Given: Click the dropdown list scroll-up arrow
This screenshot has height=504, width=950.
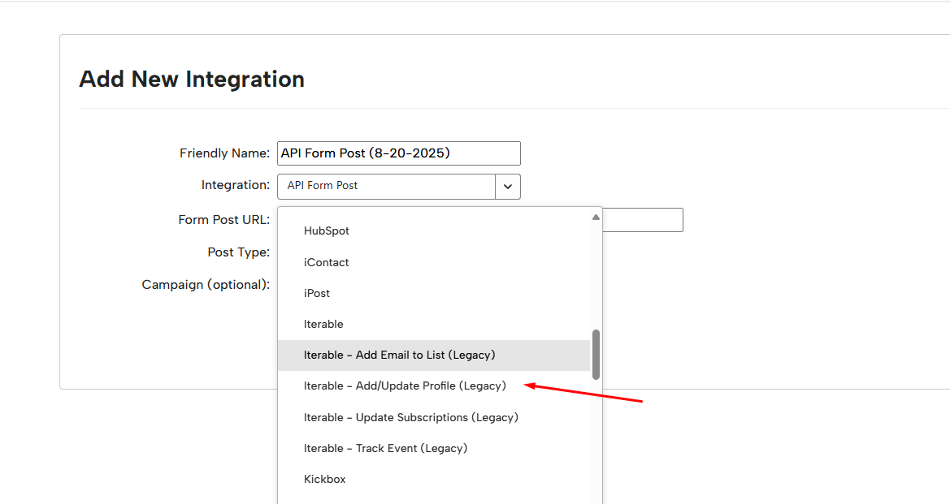Looking at the screenshot, I should [596, 218].
